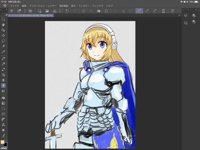
Task: Check the battery status indicator
Action: point(197,2)
